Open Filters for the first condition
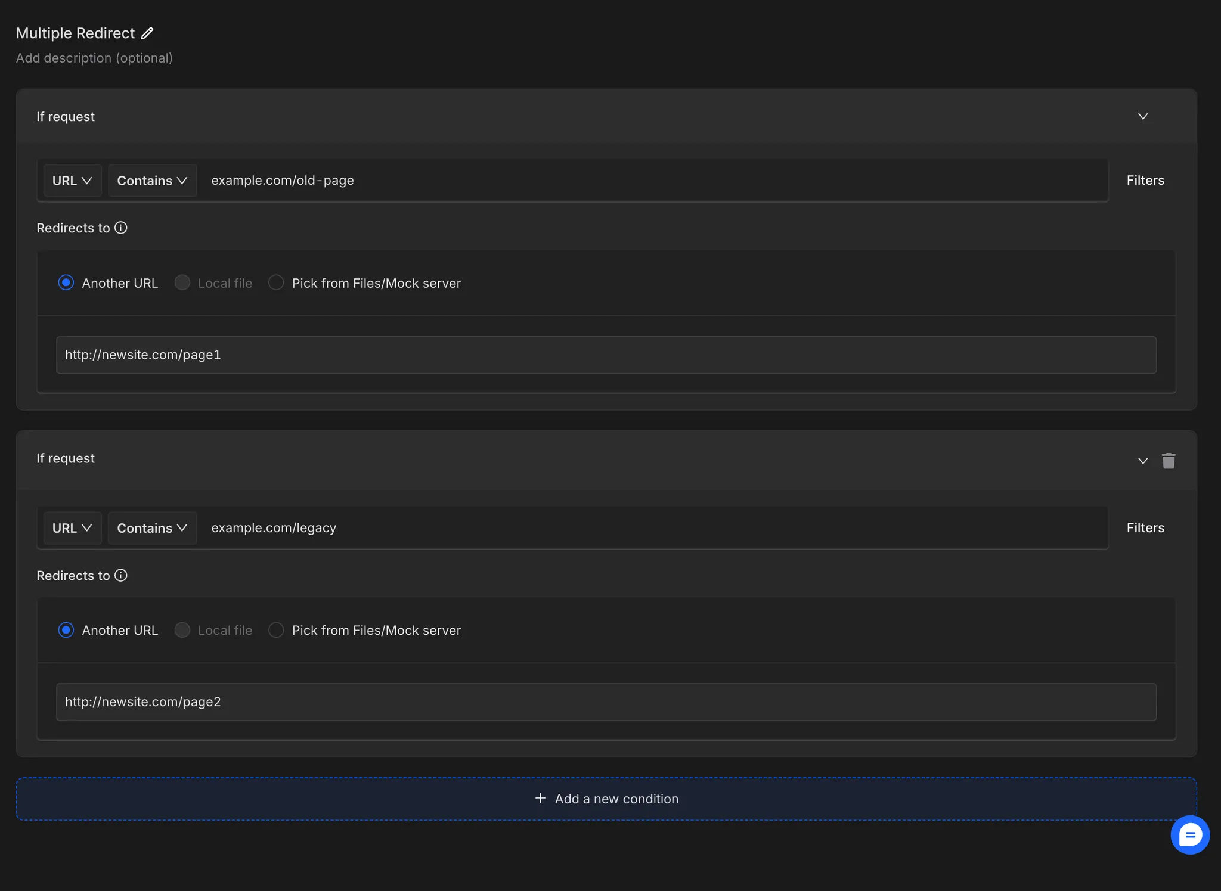1221x891 pixels. (1145, 181)
